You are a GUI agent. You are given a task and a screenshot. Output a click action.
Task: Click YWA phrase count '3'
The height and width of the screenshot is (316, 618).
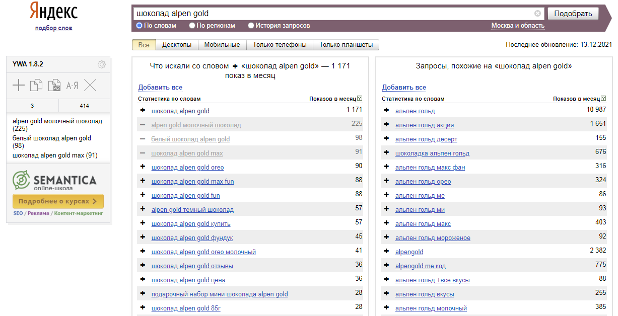click(x=32, y=106)
